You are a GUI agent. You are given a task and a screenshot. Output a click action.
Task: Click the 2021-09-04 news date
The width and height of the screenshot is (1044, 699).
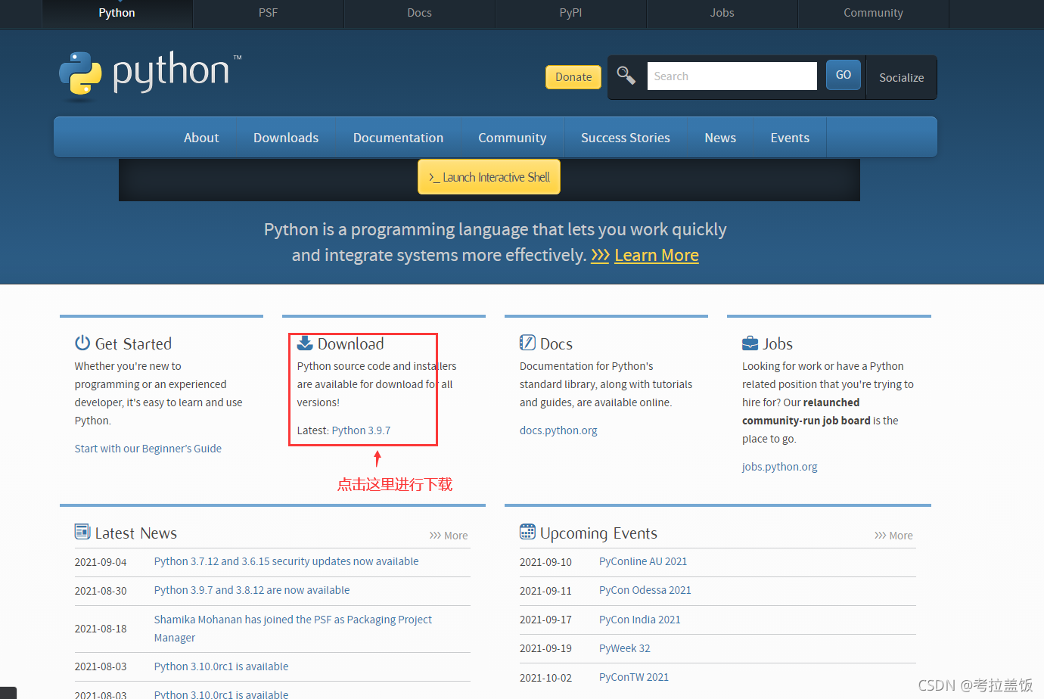click(x=101, y=562)
